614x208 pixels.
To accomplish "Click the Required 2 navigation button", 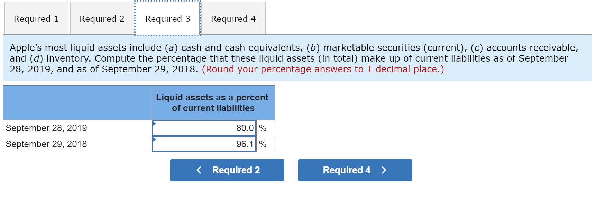I will click(227, 170).
